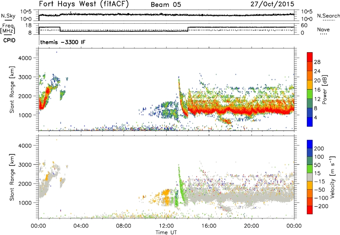Select '1000' on the velocity panel's range axis

pyautogui.click(x=25, y=203)
